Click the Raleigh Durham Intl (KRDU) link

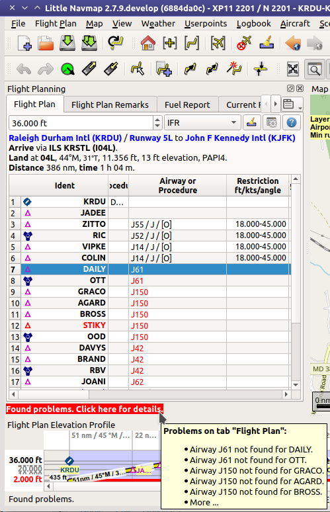(65, 138)
